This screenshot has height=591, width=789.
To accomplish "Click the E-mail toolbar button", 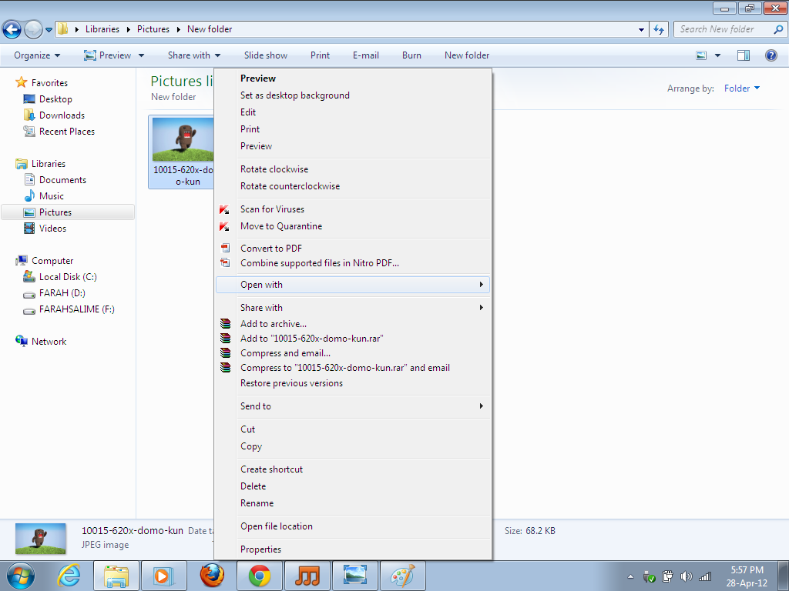I will 366,55.
